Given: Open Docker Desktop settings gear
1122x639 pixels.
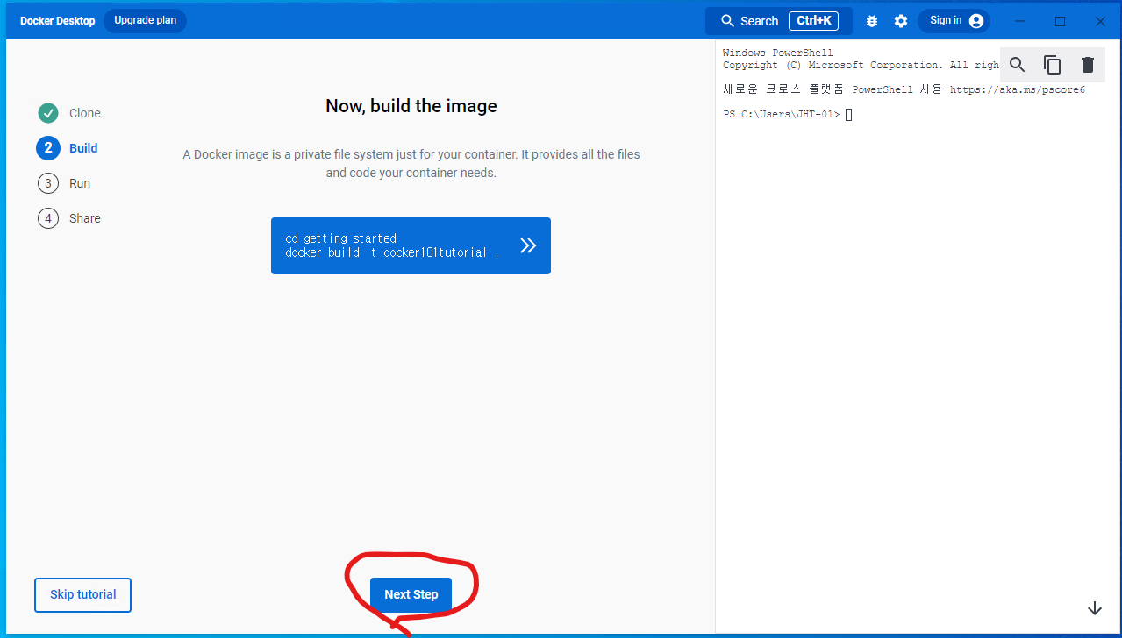Looking at the screenshot, I should pyautogui.click(x=901, y=21).
